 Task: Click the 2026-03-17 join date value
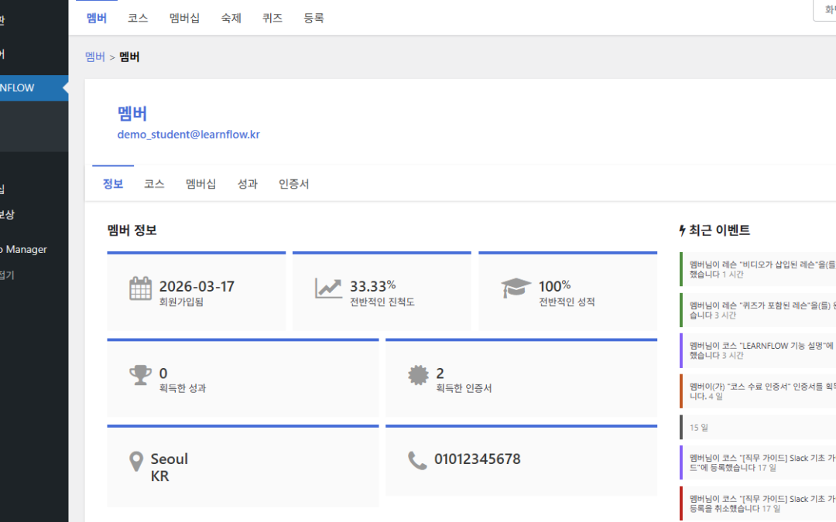click(197, 286)
